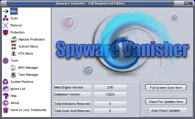The height and width of the screenshot is (119, 195).
Task: Close the Spyware Vanisher window
Action: point(191,4)
